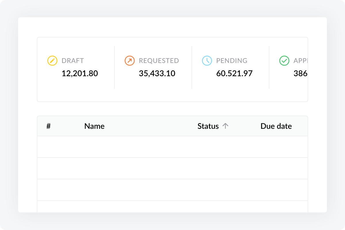
Task: Select the first empty table row
Action: (x=172, y=147)
